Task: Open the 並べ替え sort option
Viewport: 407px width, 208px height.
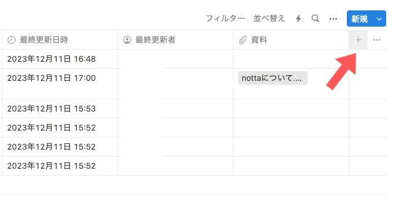Action: point(269,18)
